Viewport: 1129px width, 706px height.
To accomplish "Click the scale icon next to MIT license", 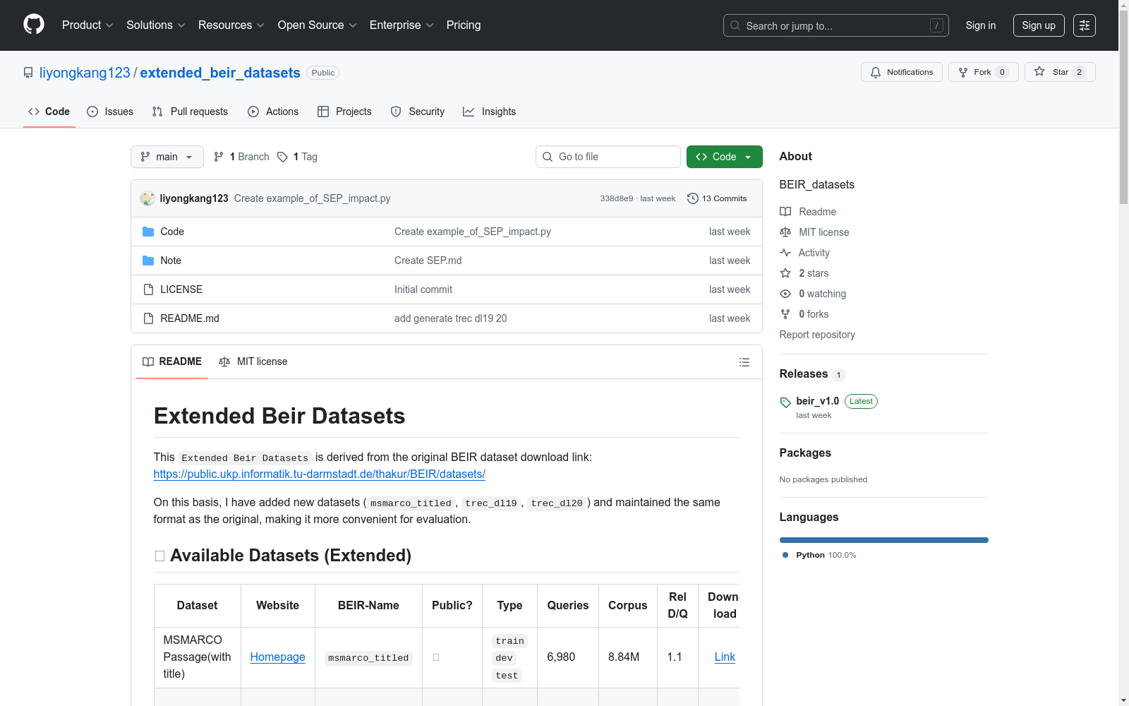I will click(785, 232).
